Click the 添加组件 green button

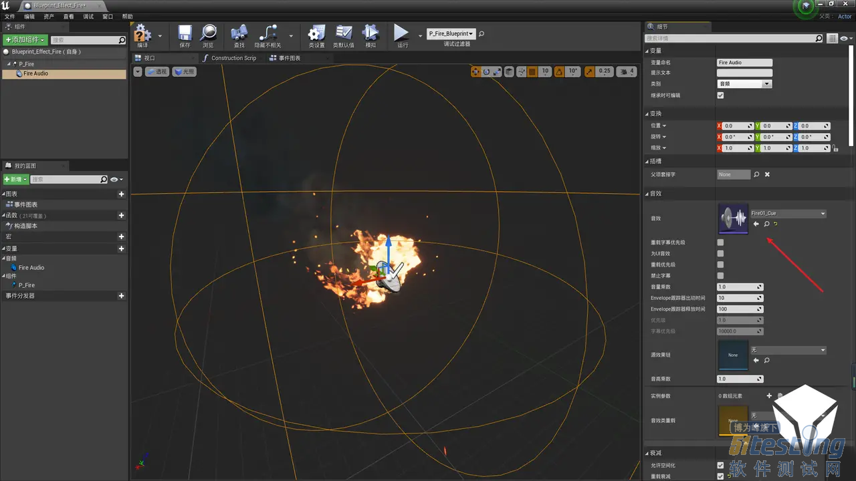pos(25,40)
